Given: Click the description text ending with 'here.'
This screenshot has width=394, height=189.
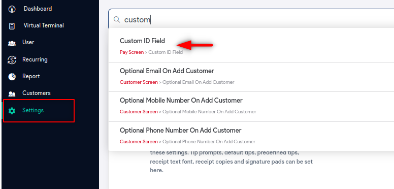Looking at the screenshot, I should tap(232, 162).
